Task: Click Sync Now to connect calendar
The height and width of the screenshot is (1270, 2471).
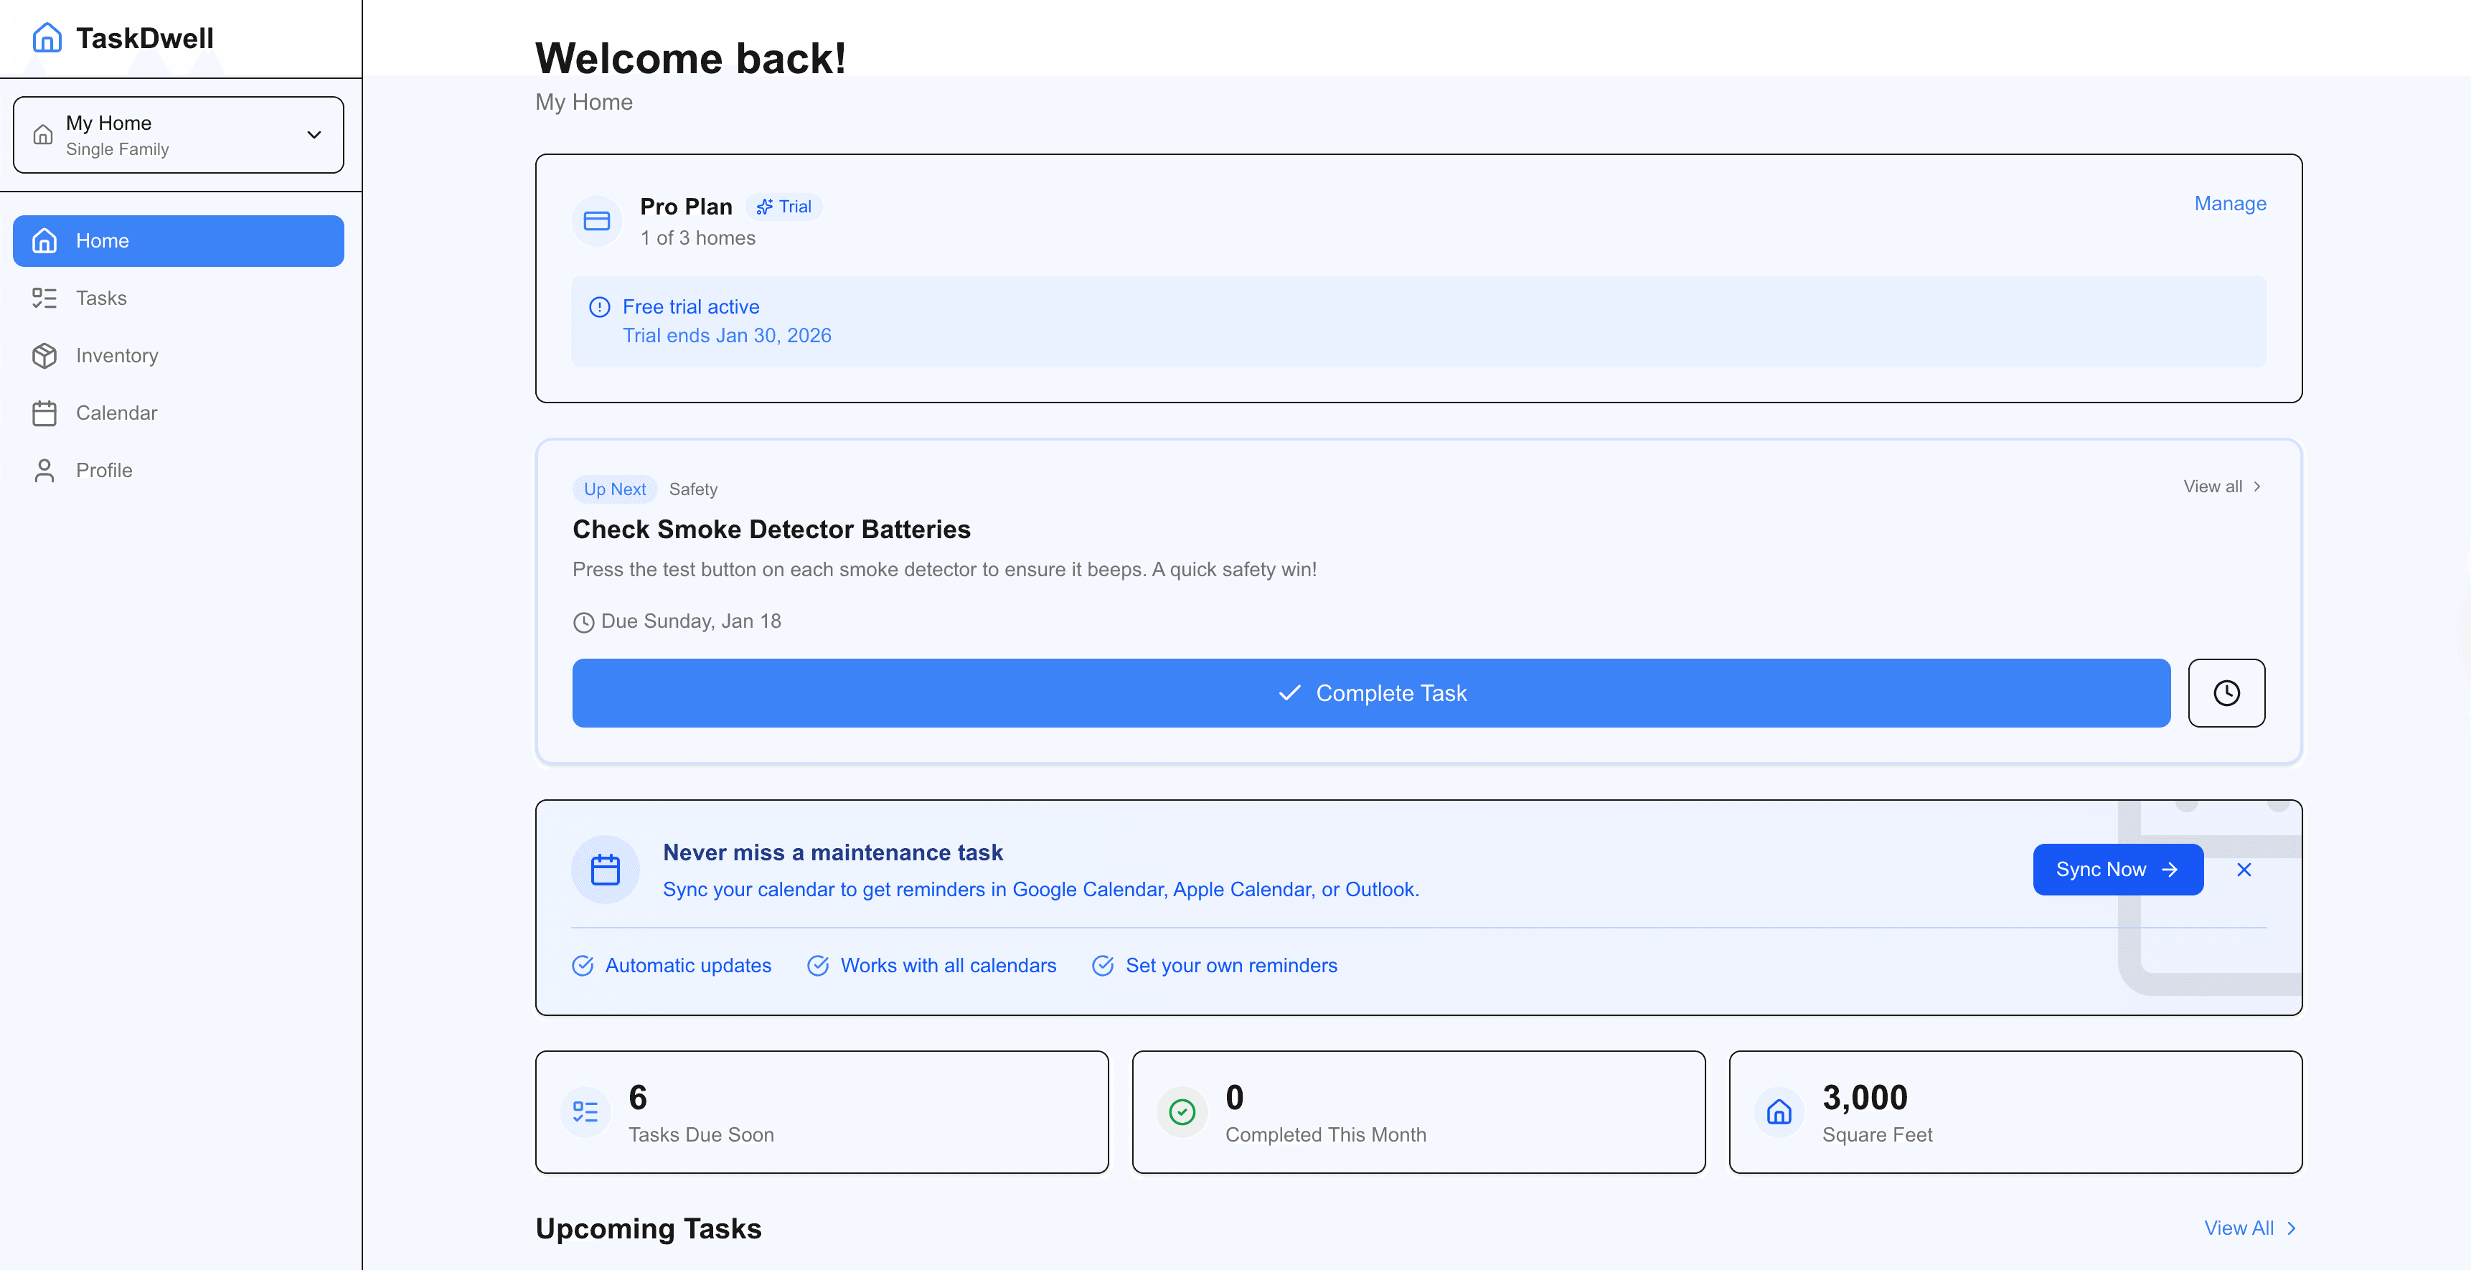Action: [x=2118, y=869]
